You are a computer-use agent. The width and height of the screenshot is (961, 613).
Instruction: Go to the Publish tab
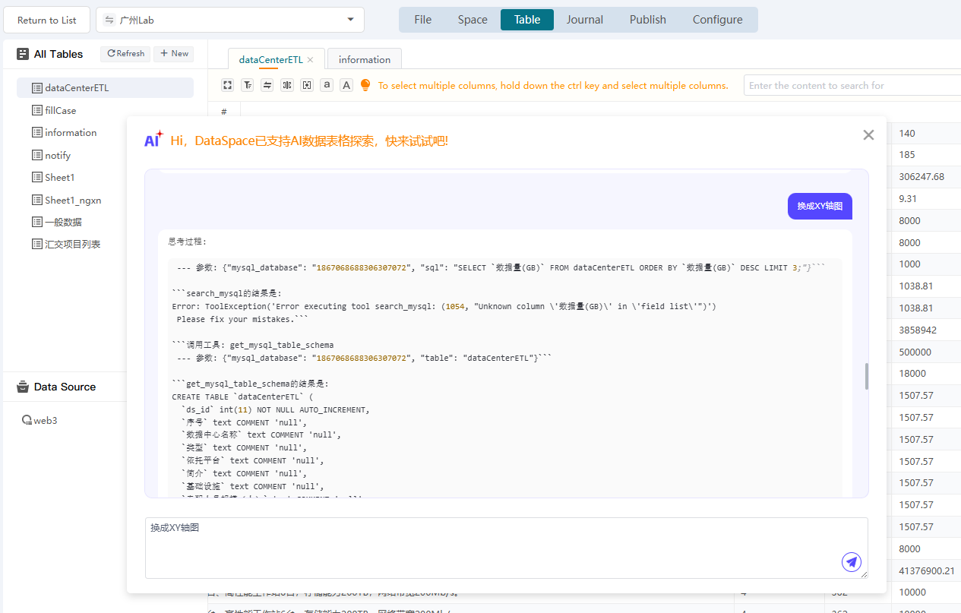coord(648,20)
